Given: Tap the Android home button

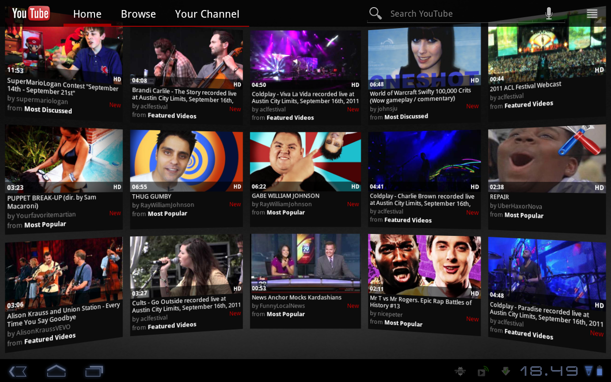Looking at the screenshot, I should 56,371.
